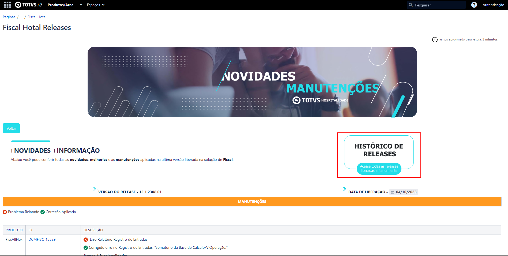The image size is (508, 256).
Task: Click the reading time clock icon
Action: (435, 40)
